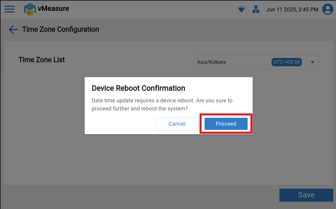The image size is (336, 209).
Task: Click the vMeasure app name text
Action: [x=53, y=9]
